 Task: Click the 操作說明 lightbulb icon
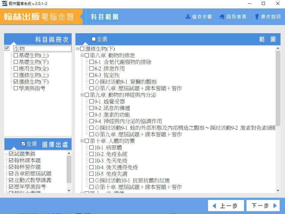pos(257,17)
